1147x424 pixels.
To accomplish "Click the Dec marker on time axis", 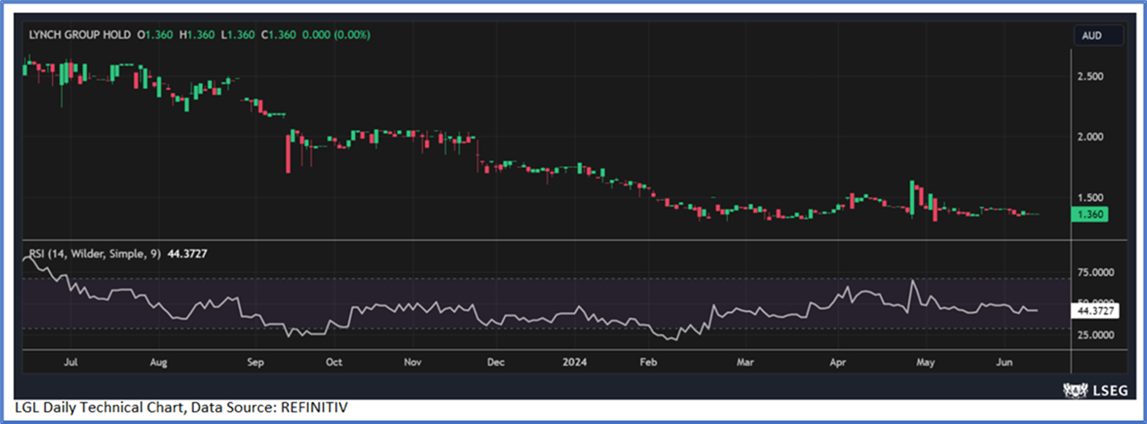I will (494, 361).
